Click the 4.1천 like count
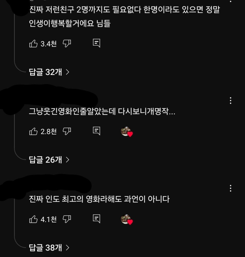245x257 pixels. (49, 219)
